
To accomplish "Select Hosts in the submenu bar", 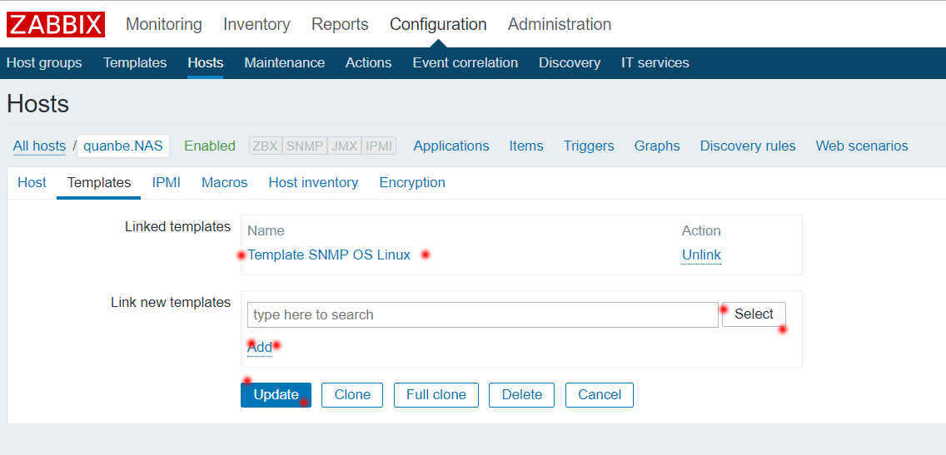I will pyautogui.click(x=205, y=62).
